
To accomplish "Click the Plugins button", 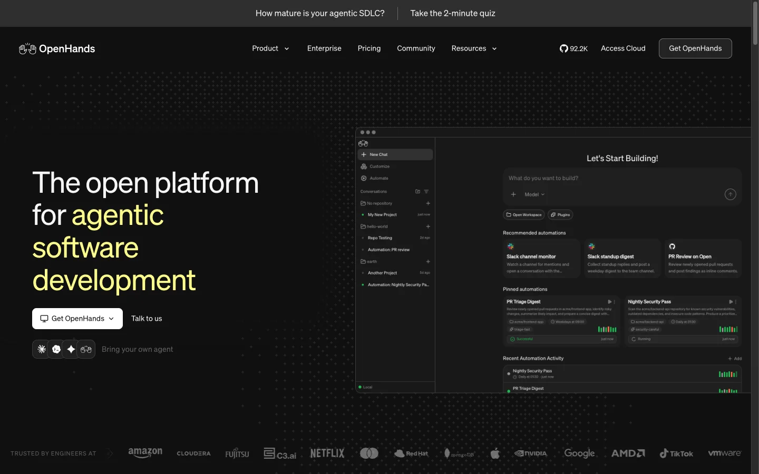I will [x=560, y=215].
